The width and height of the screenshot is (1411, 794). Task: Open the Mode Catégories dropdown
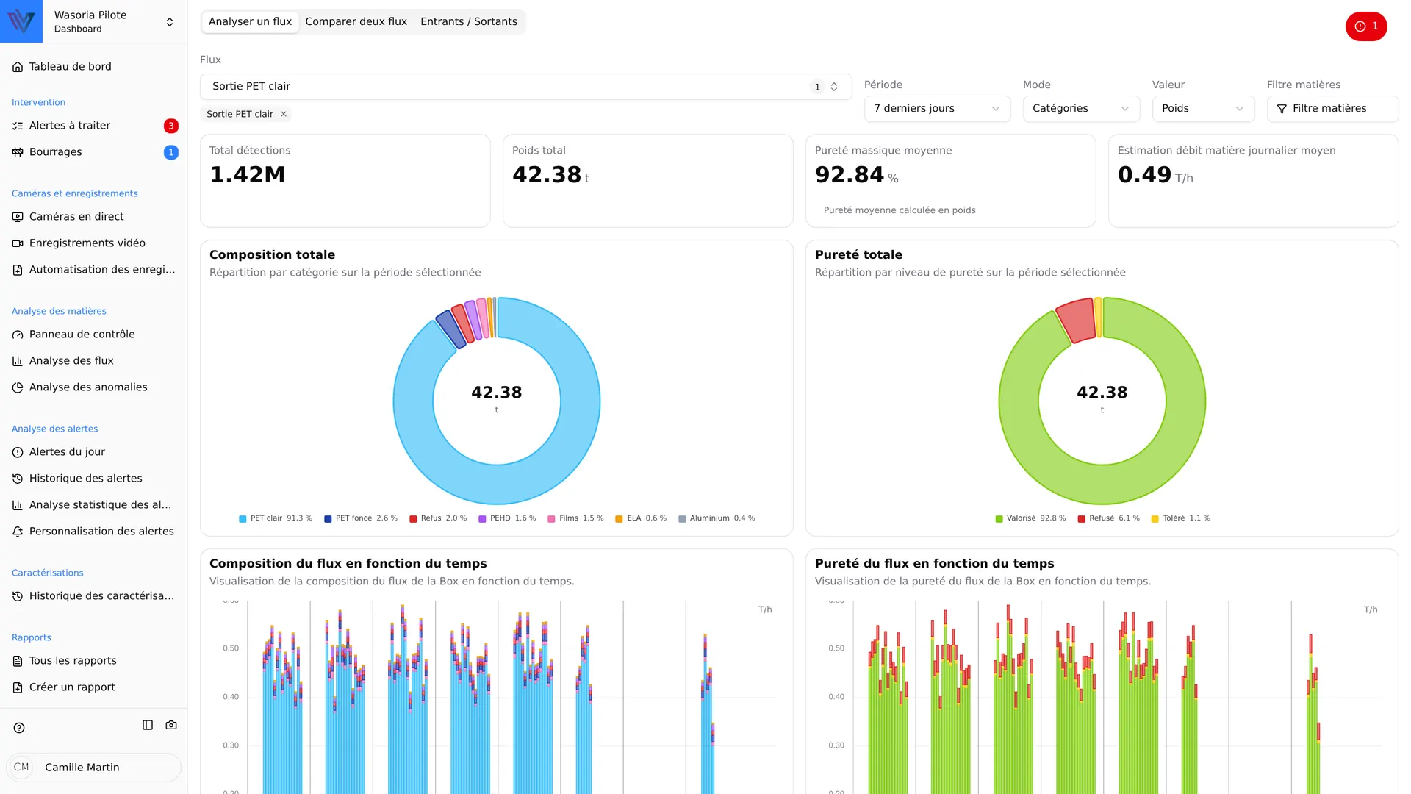click(1081, 108)
